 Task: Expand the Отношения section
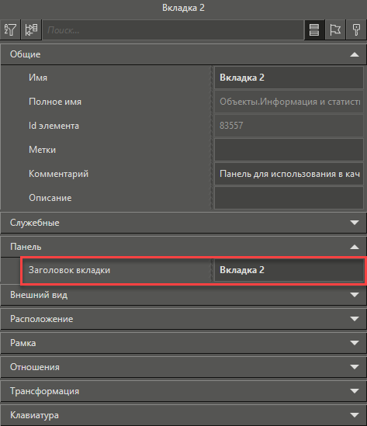(x=183, y=367)
